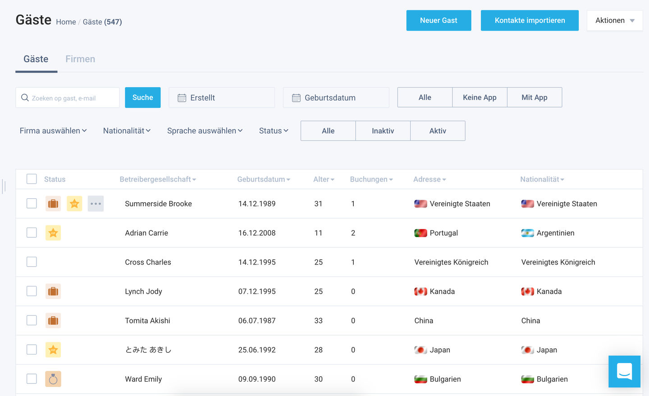Open the Aktionen dropdown

tap(615, 20)
